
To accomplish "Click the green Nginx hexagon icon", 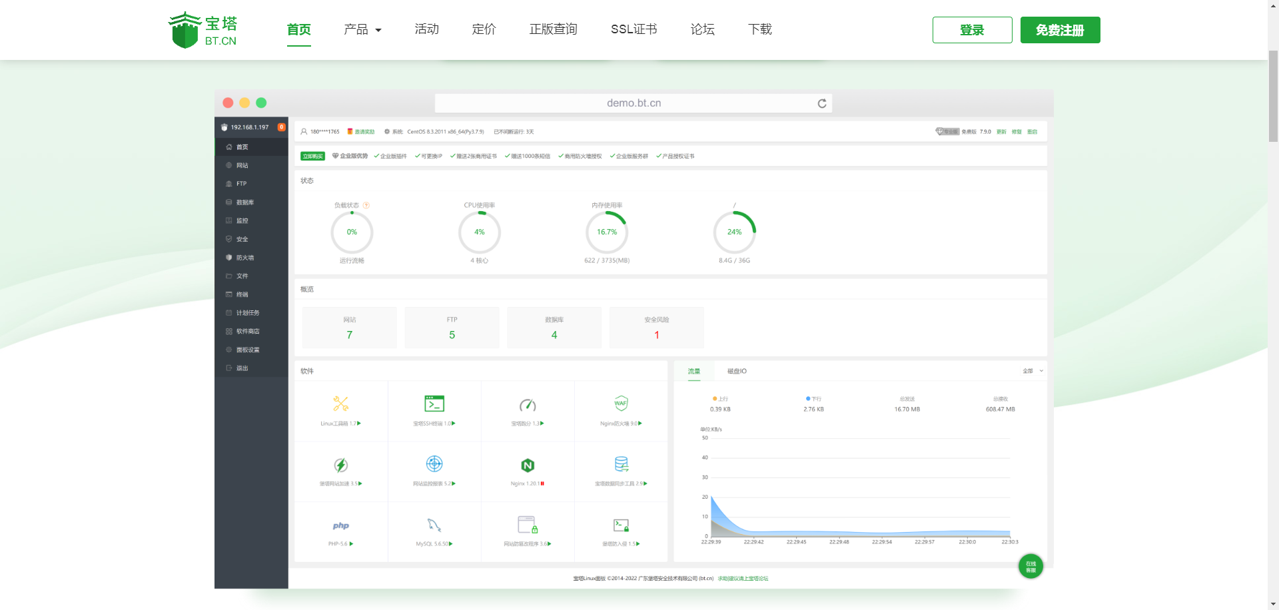I will coord(528,465).
